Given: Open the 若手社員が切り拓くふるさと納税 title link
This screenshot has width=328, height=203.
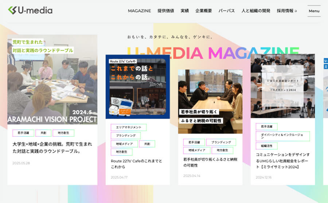Looking at the screenshot, I should (210, 162).
